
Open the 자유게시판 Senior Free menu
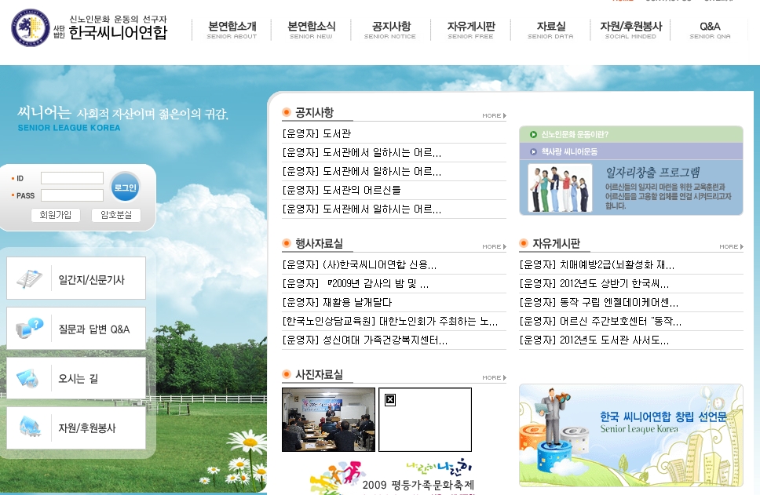[x=470, y=30]
